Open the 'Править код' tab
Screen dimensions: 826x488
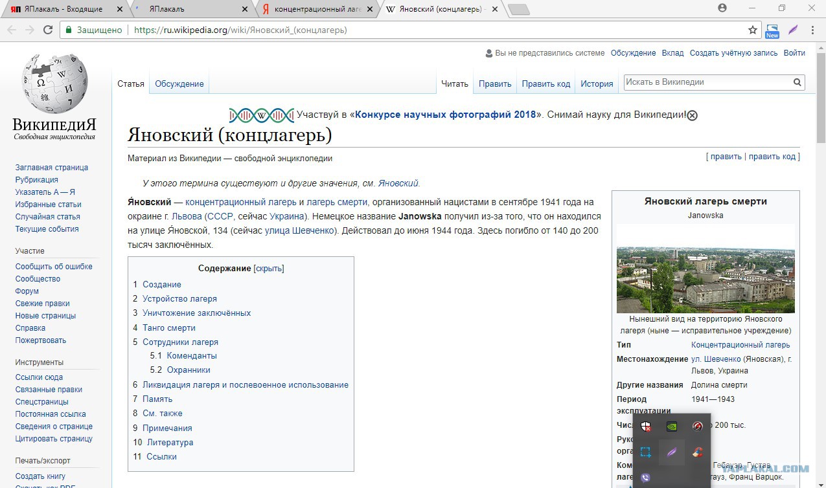(546, 83)
